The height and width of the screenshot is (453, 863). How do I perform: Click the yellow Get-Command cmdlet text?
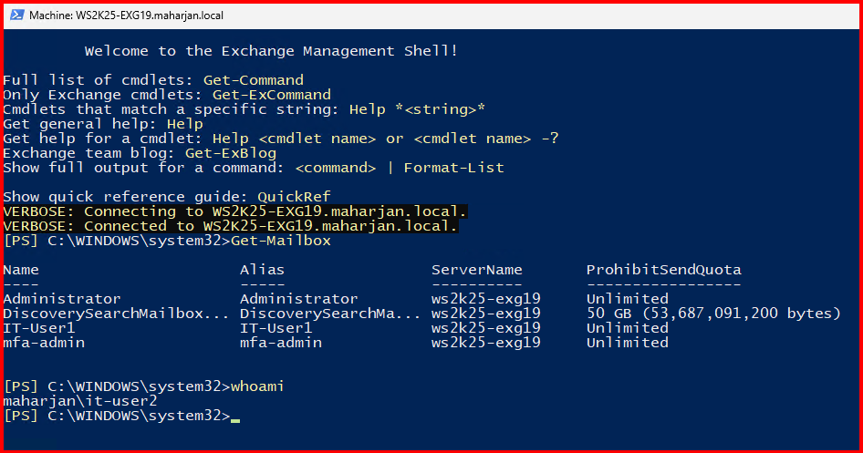coord(253,80)
